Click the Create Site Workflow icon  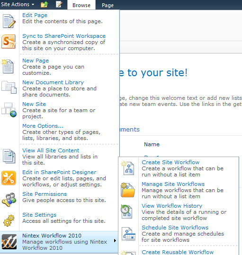pyautogui.click(x=128, y=168)
